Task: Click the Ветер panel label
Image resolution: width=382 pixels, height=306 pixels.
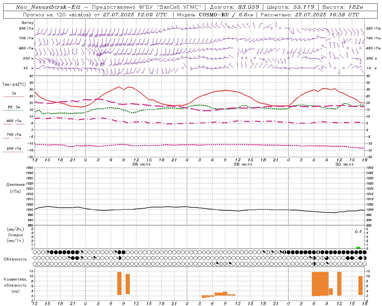Action: [28, 23]
